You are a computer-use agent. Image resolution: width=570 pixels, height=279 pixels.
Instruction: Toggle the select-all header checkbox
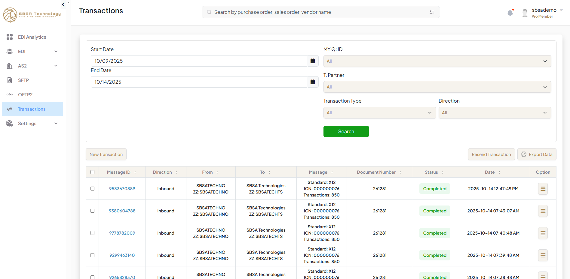coord(92,172)
